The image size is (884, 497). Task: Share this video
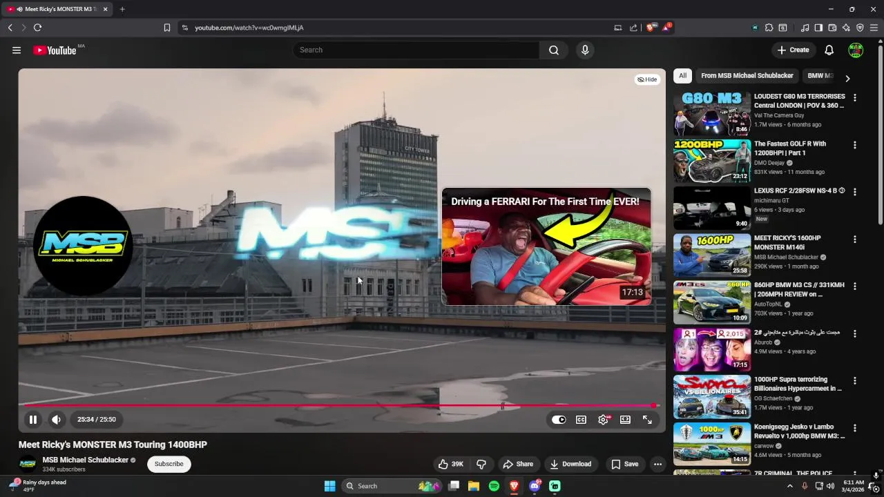coord(518,464)
